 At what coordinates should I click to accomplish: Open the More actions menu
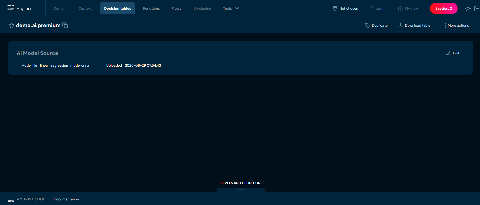(x=456, y=25)
